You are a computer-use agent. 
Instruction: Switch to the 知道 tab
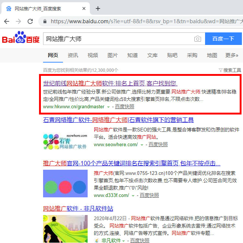click(x=133, y=55)
